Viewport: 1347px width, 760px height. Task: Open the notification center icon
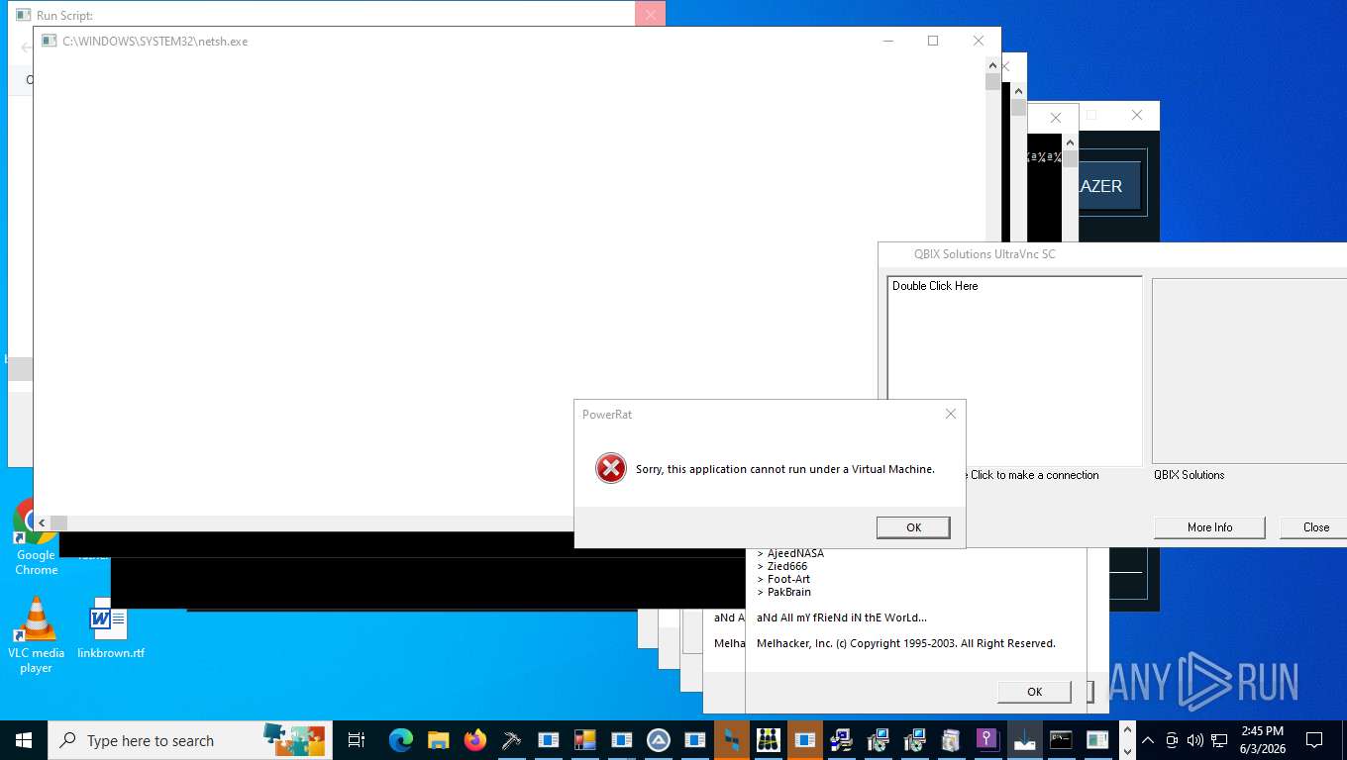(x=1314, y=740)
